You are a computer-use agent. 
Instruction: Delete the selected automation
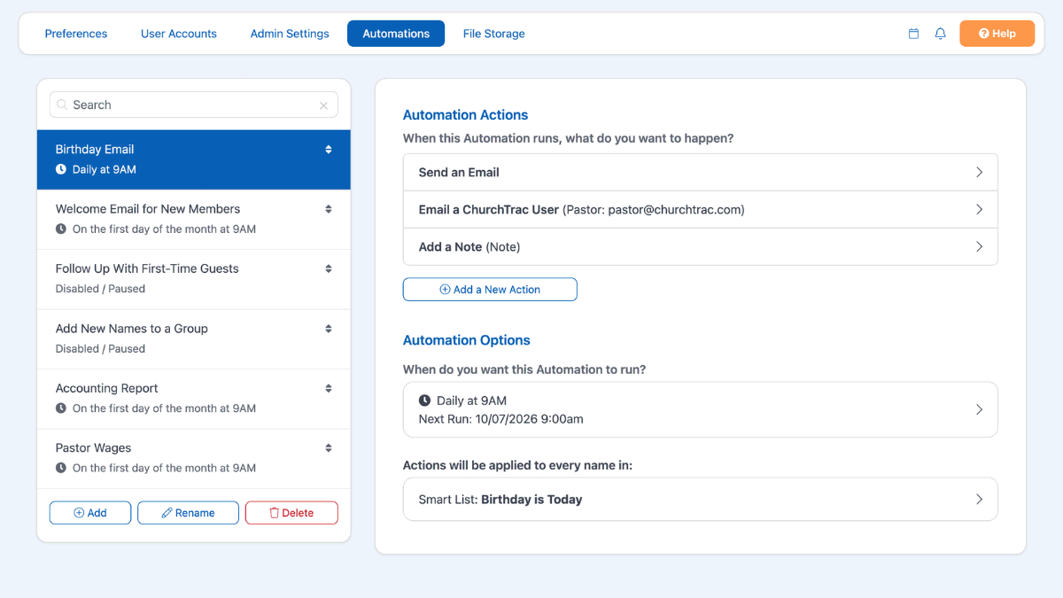click(291, 513)
